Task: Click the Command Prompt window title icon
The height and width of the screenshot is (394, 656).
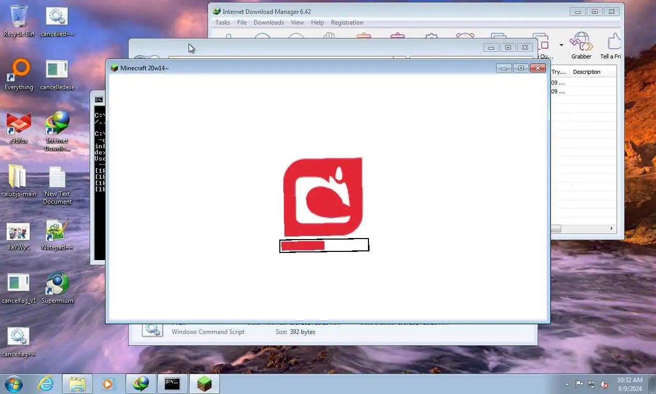Action: click(x=99, y=100)
